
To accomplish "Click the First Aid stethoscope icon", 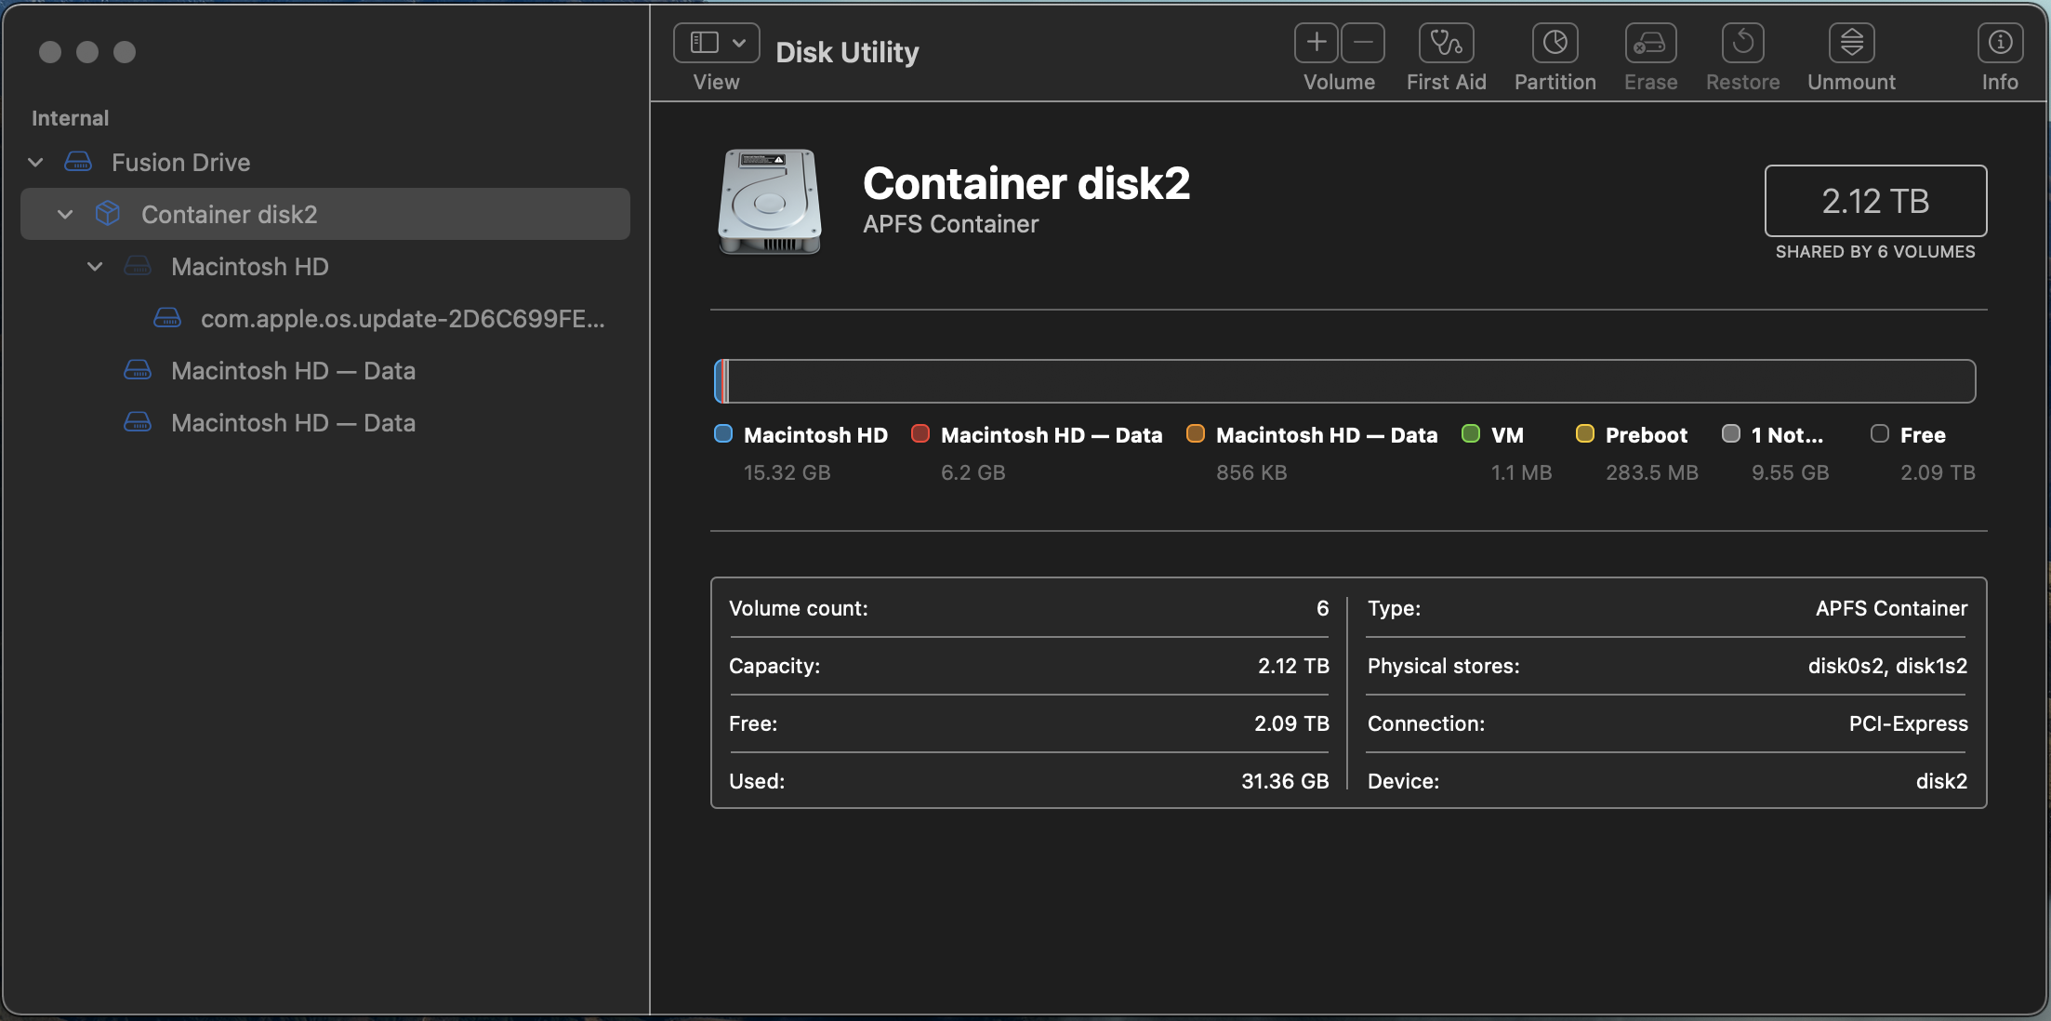I will (1446, 43).
